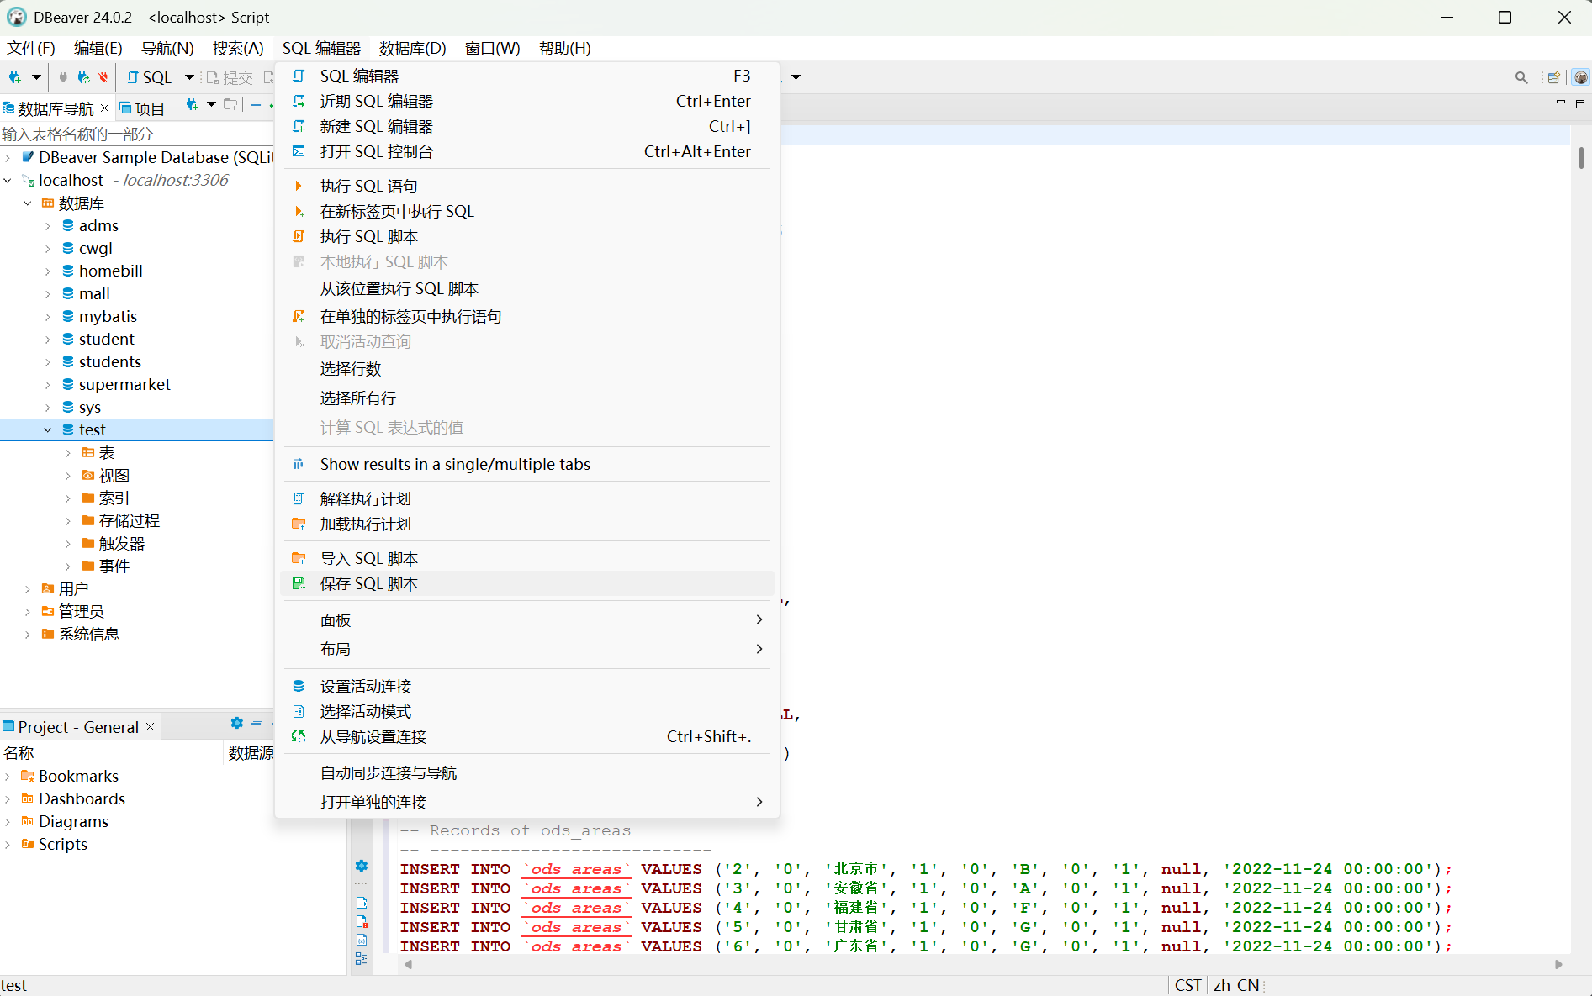Viewport: 1592px width, 996px height.
Task: Click the connect plug icon
Action: [62, 76]
